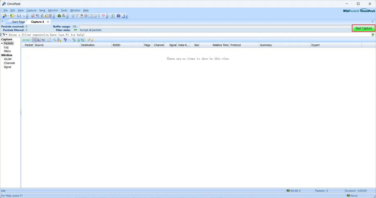376x198 pixels.
Task: Close the Capture 2 tab
Action: tap(48, 22)
